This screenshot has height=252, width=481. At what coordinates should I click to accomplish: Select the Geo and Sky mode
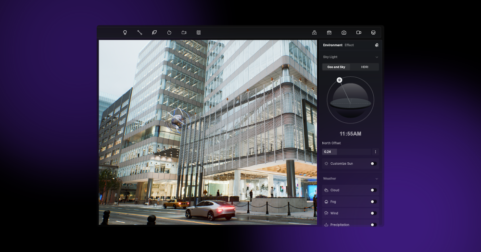click(336, 67)
